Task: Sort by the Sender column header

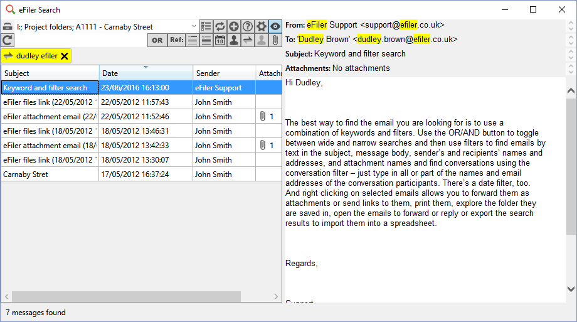Action: 224,73
